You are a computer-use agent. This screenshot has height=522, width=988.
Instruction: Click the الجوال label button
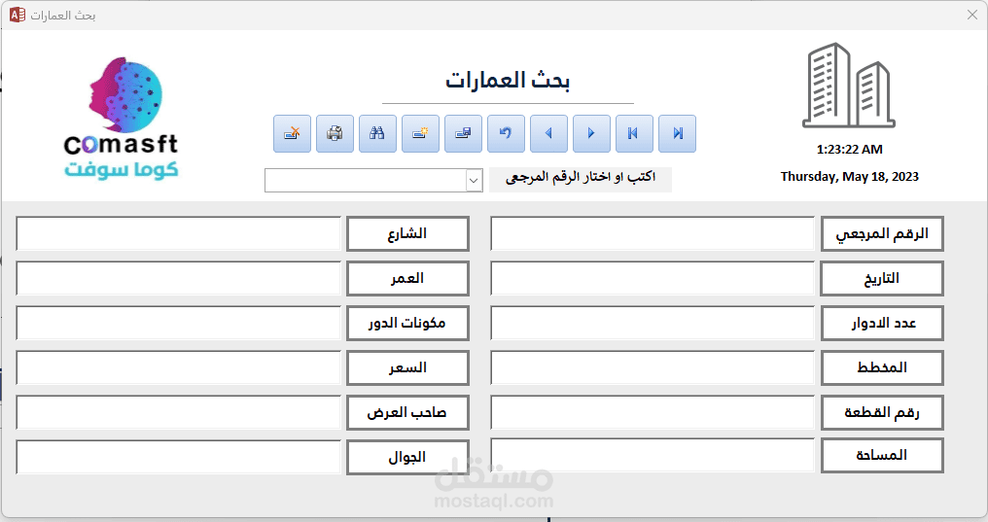pos(407,458)
